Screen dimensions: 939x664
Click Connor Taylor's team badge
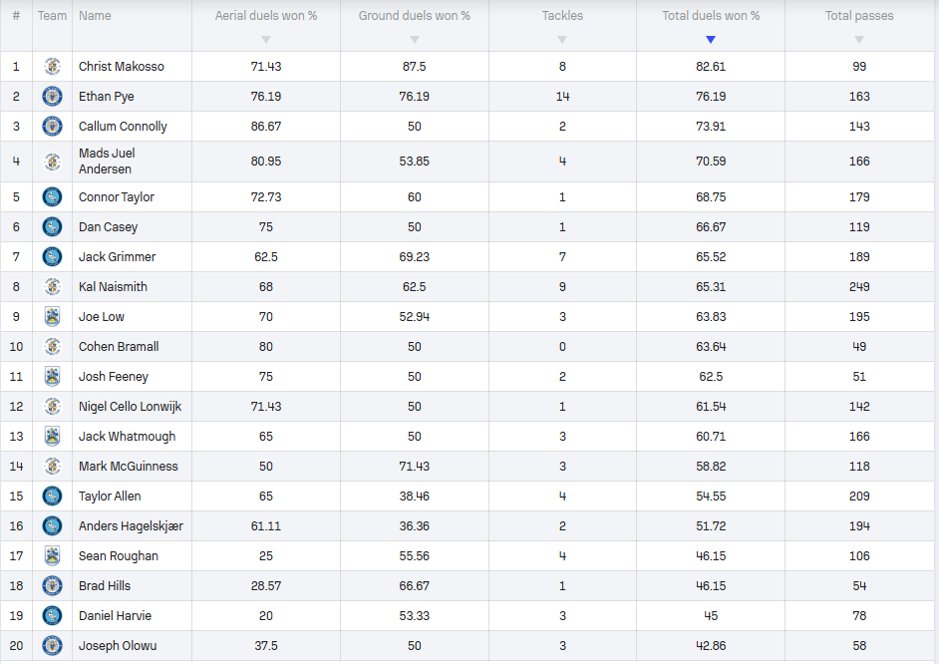click(x=53, y=197)
